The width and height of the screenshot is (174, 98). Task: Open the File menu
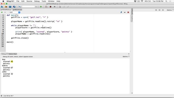coord(18,1)
